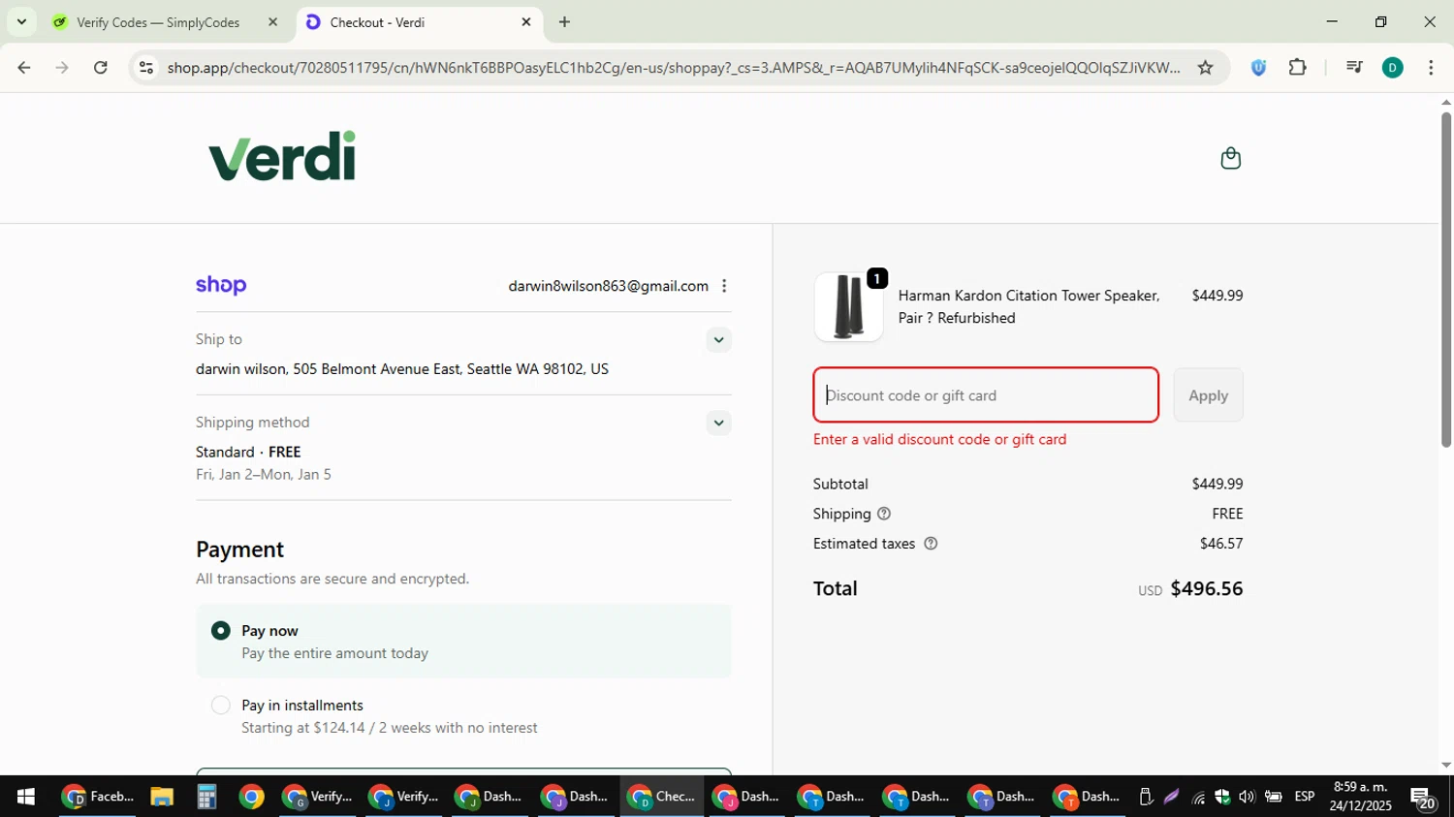Click the browser forward arrow

pyautogui.click(x=62, y=67)
